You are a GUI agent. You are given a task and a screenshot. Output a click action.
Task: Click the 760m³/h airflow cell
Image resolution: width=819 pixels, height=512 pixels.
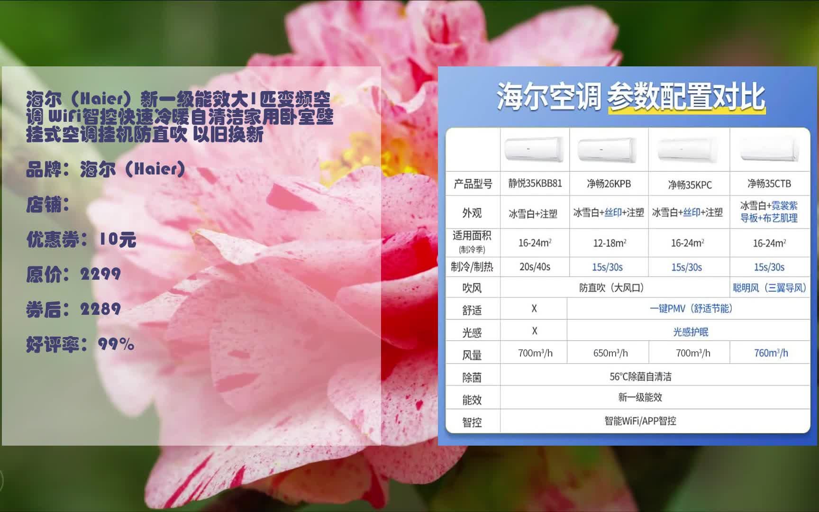coord(771,353)
